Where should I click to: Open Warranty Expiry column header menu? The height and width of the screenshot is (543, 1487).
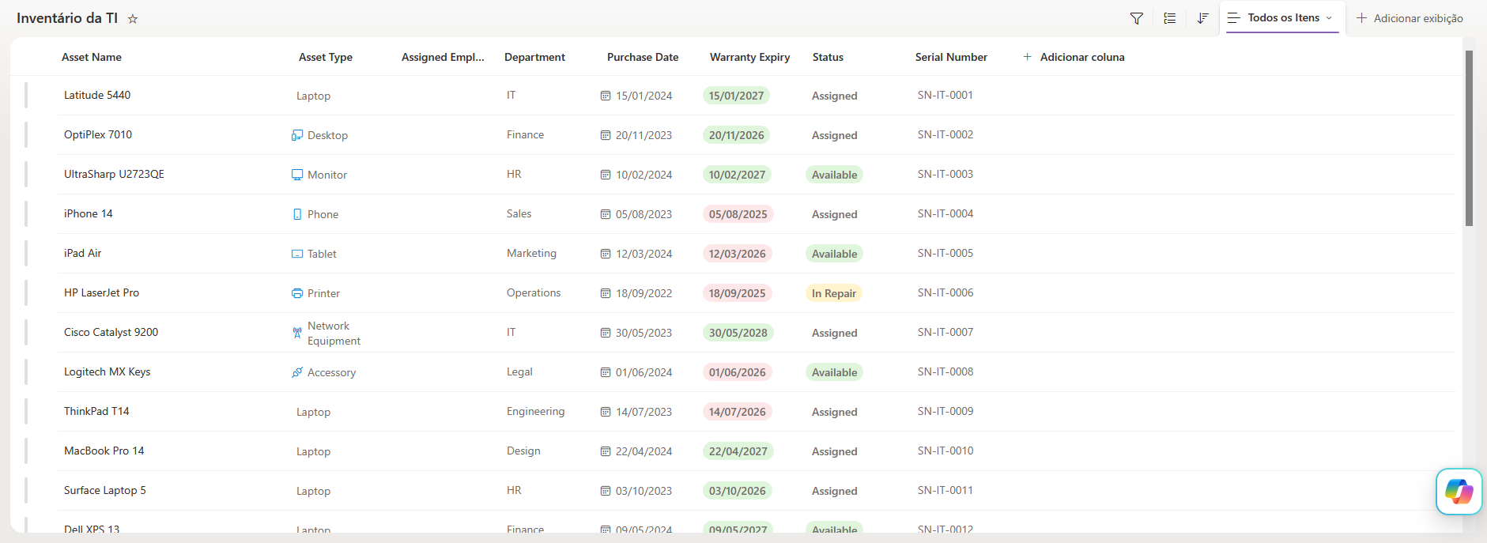pos(749,57)
